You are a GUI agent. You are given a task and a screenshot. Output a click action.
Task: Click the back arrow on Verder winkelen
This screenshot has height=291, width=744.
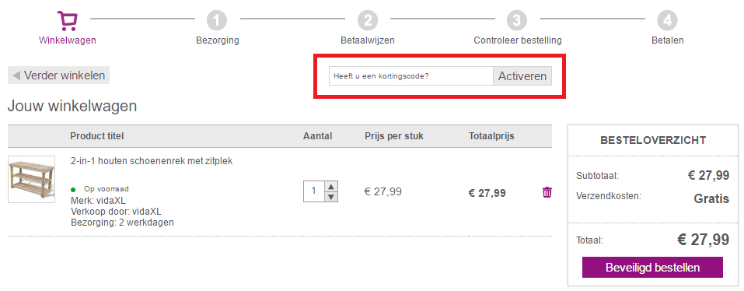(x=16, y=75)
